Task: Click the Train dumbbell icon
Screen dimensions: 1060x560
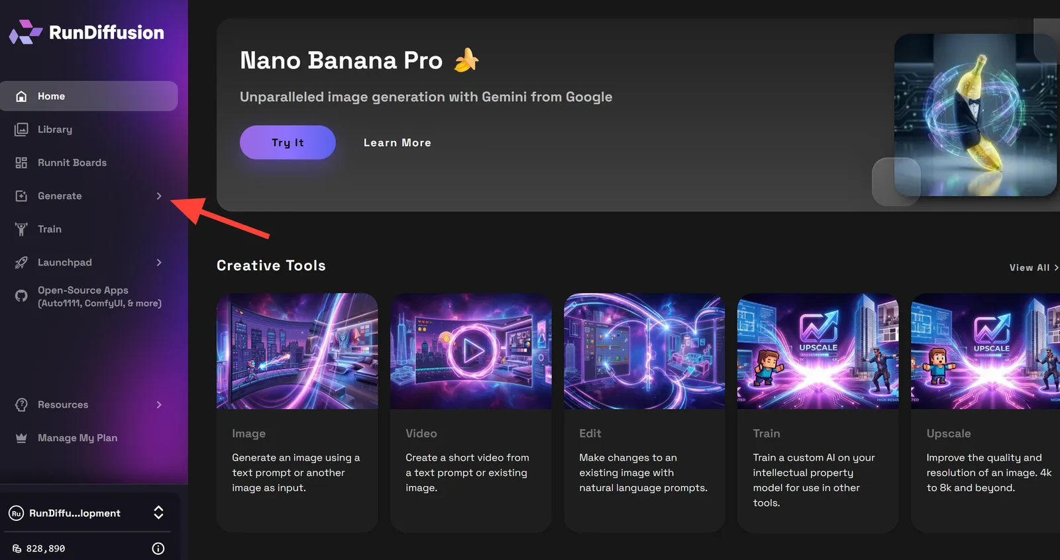Action: tap(21, 229)
